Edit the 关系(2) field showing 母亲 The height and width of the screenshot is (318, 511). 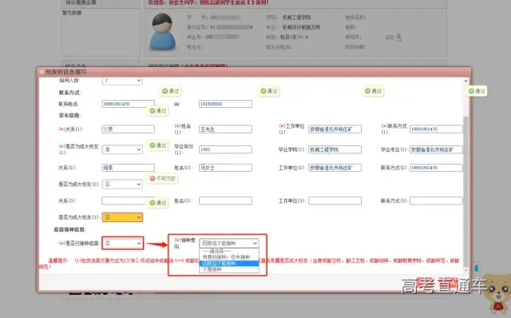(128, 168)
